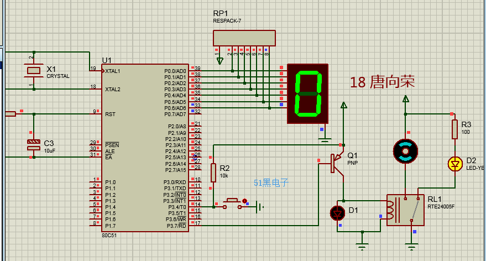
Task: Click the ground symbol below the relay switch
Action: [411, 248]
